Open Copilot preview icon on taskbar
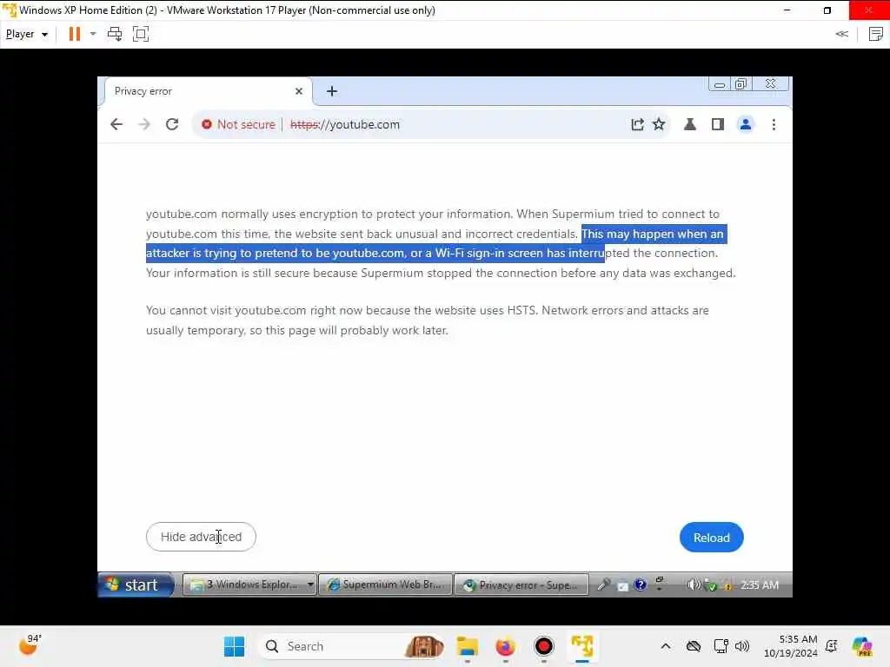890x667 pixels. point(862,646)
